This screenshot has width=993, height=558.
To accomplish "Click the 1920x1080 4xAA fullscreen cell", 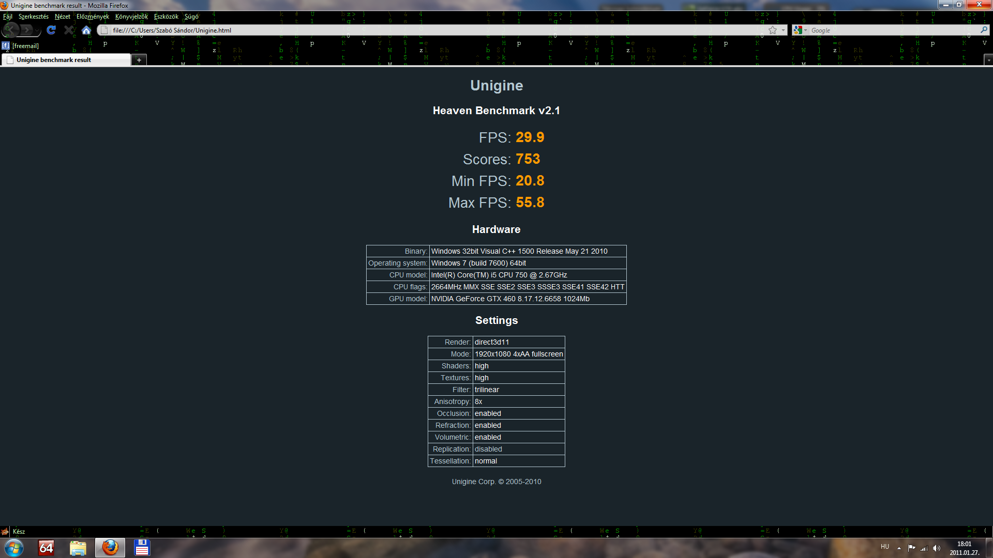I will click(x=519, y=354).
